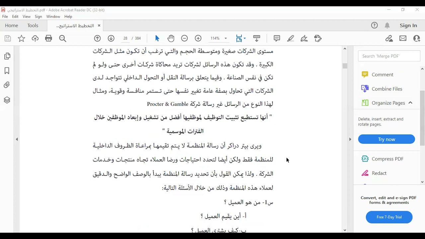Screen dimensions: 425x239
Task: Print the document with printer icon
Action: click(x=48, y=39)
